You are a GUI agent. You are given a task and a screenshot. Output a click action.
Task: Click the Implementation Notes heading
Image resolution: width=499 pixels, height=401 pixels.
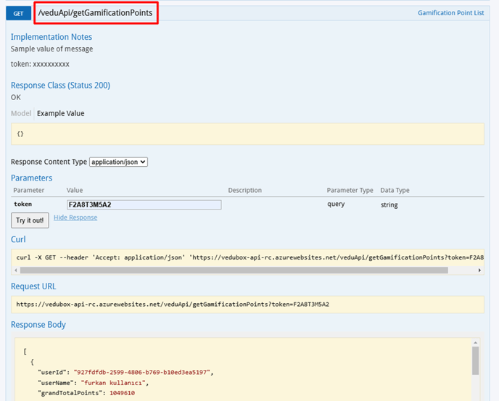[51, 37]
